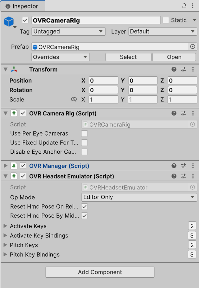Open OVR Camera Rig kebab menu
The image size is (199, 288).
tap(193, 113)
